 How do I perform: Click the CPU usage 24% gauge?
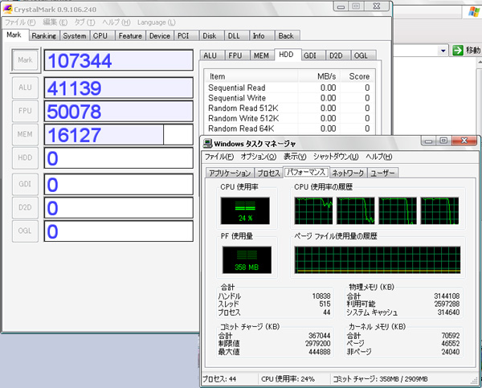coord(245,210)
